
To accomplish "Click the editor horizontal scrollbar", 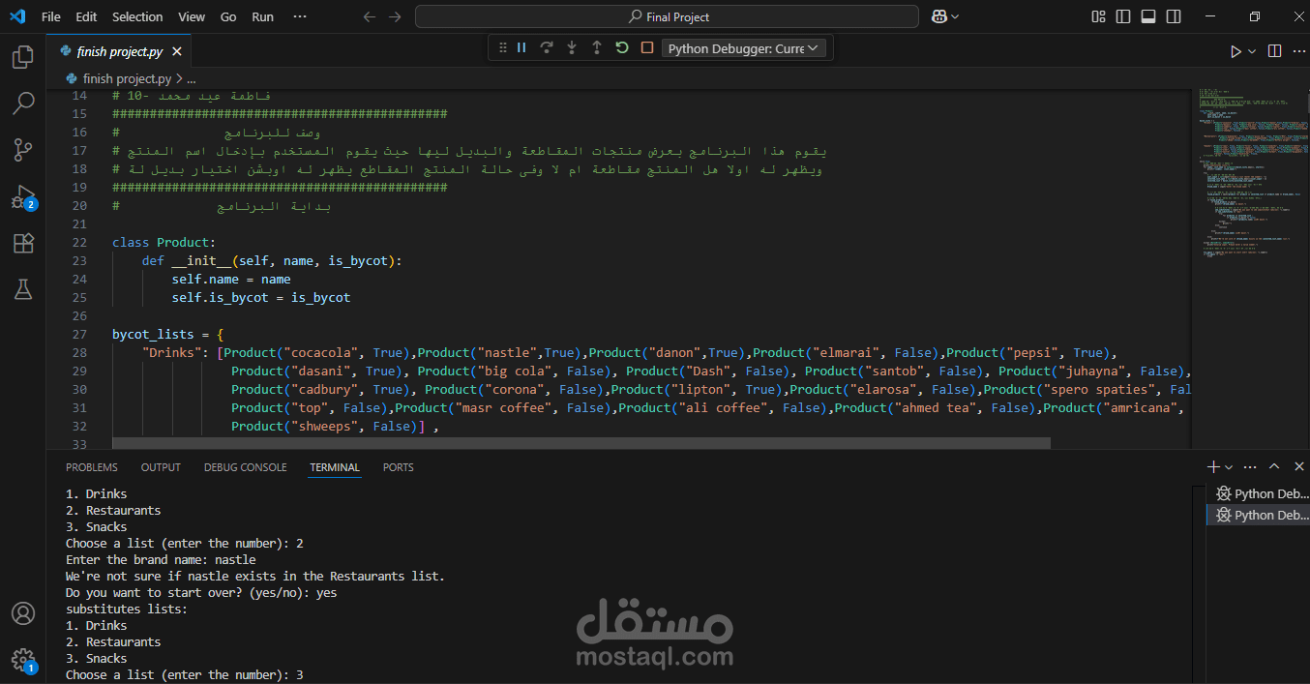I will click(581, 442).
